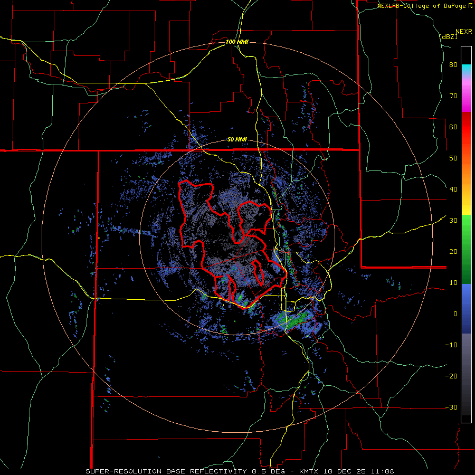Click the blue segment of the reflectivity color bar

click(466, 309)
